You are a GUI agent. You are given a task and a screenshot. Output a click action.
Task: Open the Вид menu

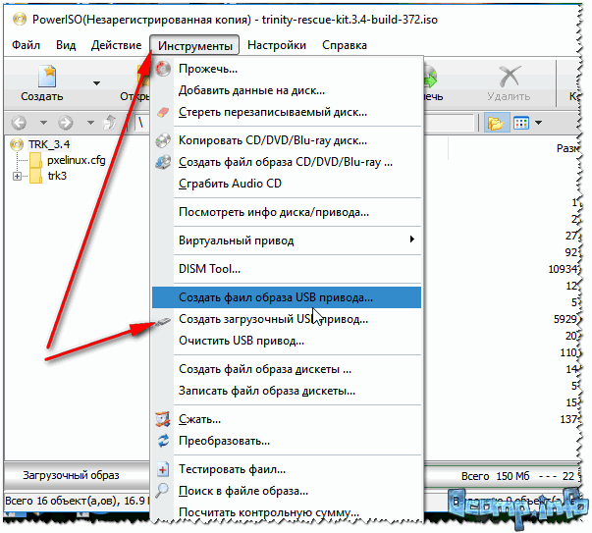coord(66,45)
